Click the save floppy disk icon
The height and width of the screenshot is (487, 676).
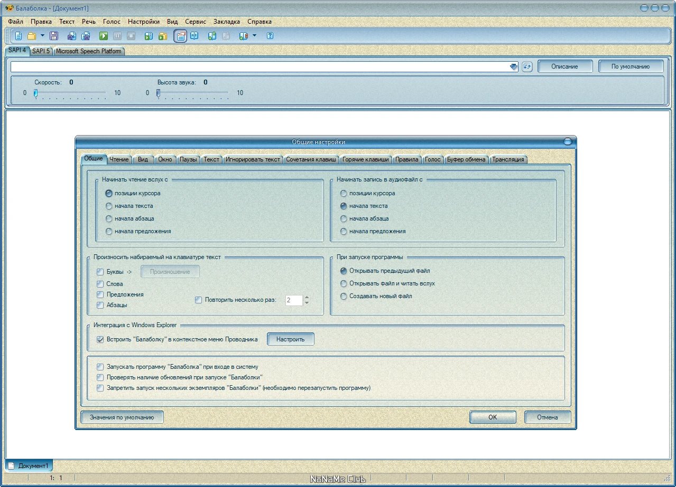[x=53, y=36]
